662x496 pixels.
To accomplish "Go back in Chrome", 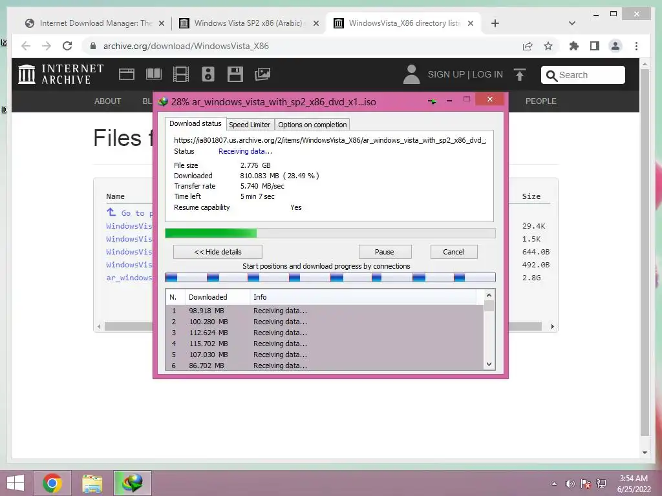I will tap(26, 46).
